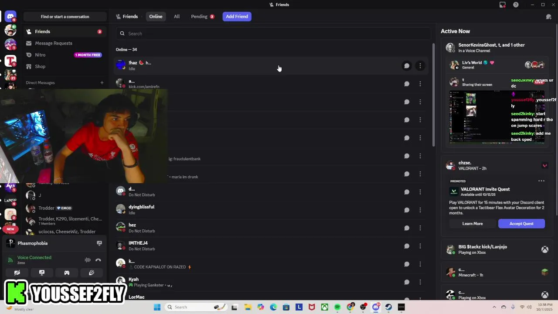Open the friends list scrollbar
The image size is (558, 314).
coord(433,95)
